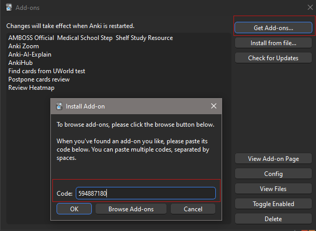Select Anki-AI-Explain add-on
This screenshot has width=316, height=231.
pyautogui.click(x=118, y=55)
